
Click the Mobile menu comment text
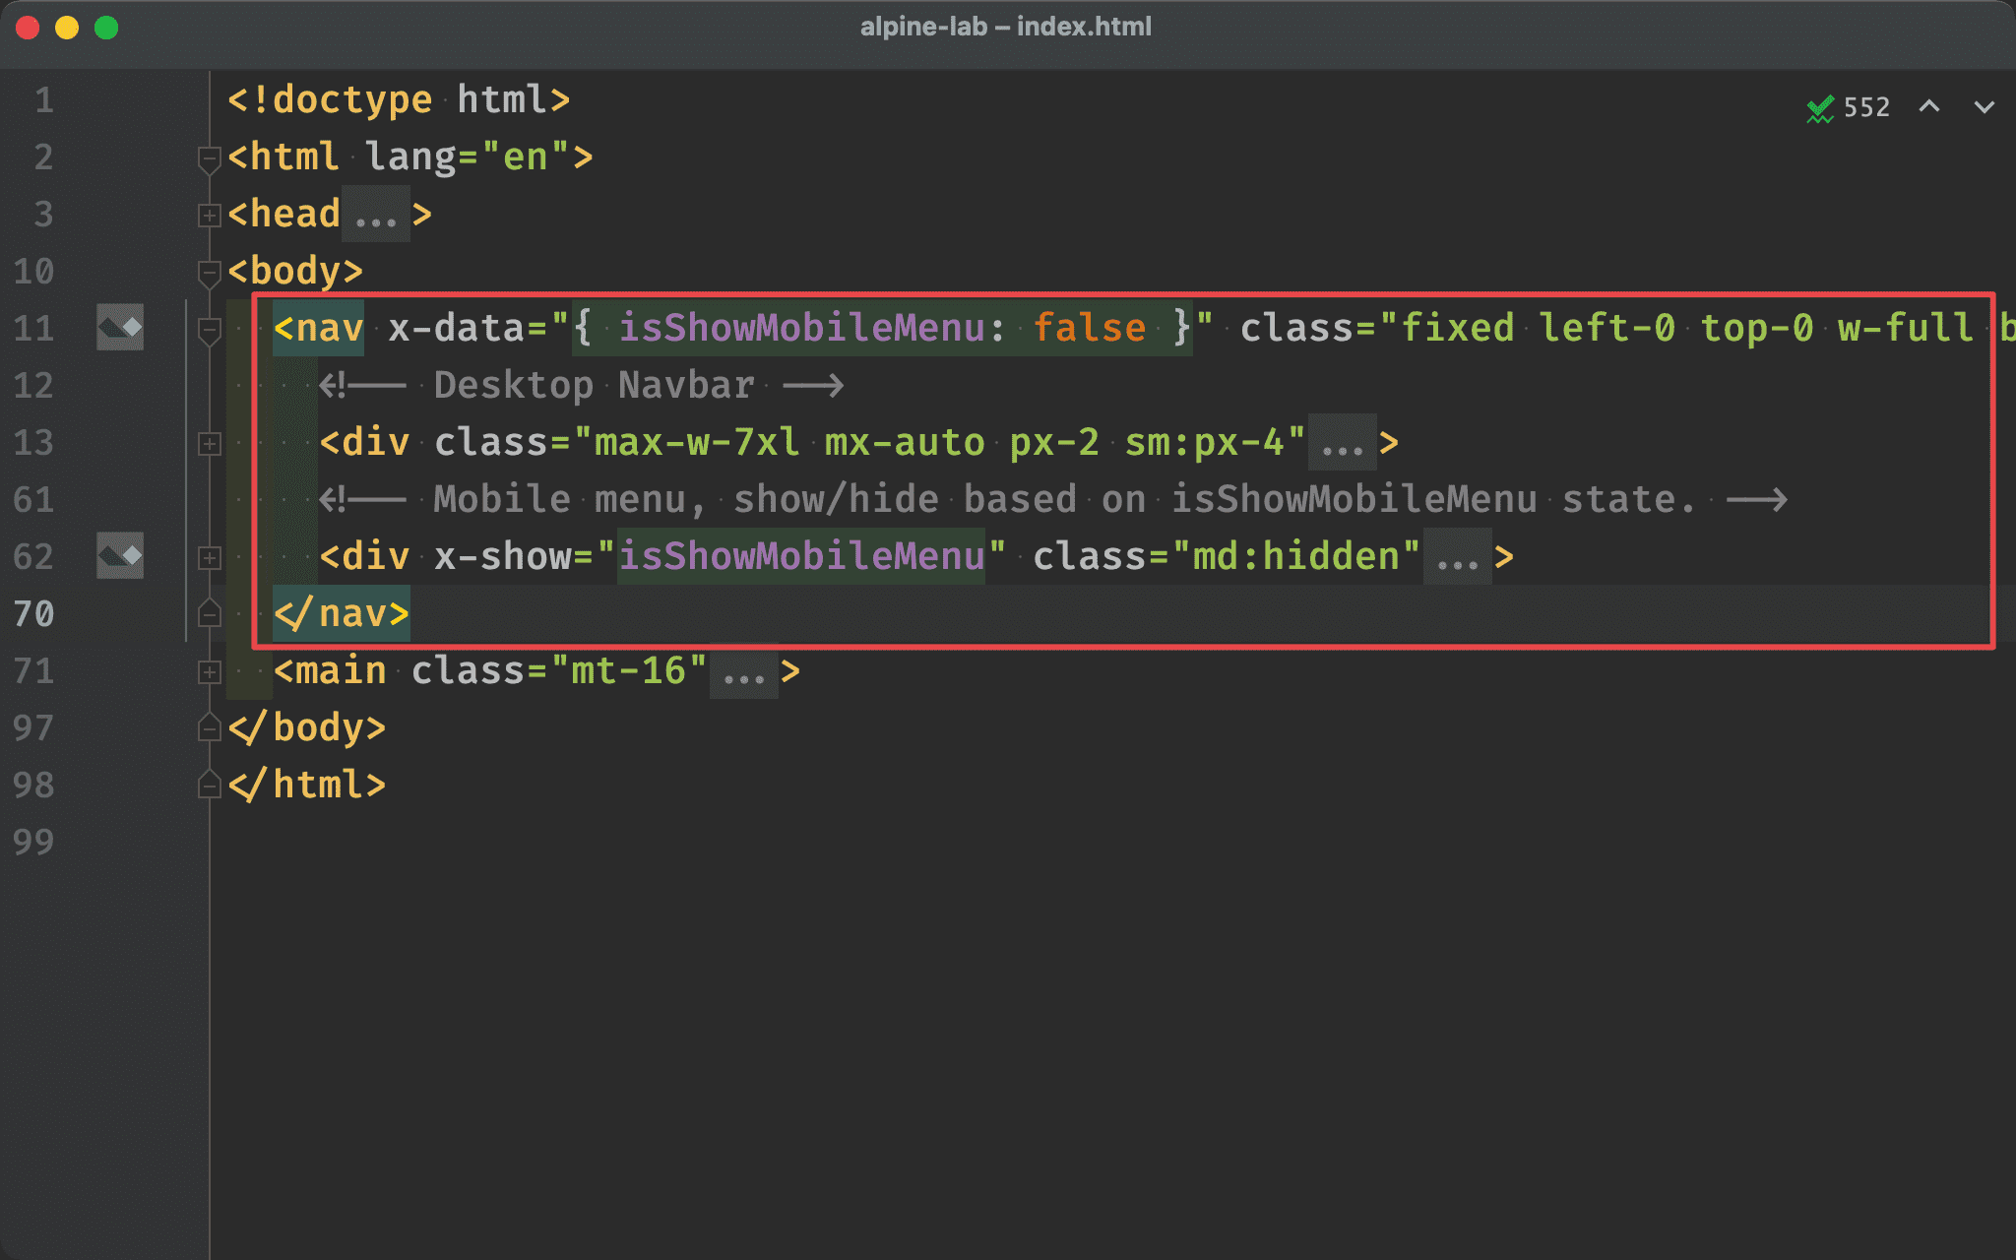tap(1053, 500)
